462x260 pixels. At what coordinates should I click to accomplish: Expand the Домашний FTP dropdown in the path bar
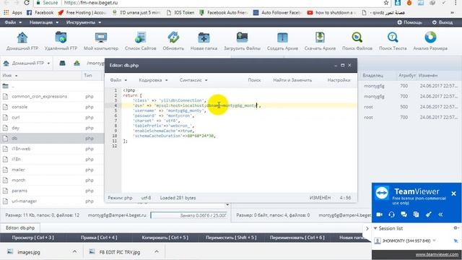click(48, 64)
